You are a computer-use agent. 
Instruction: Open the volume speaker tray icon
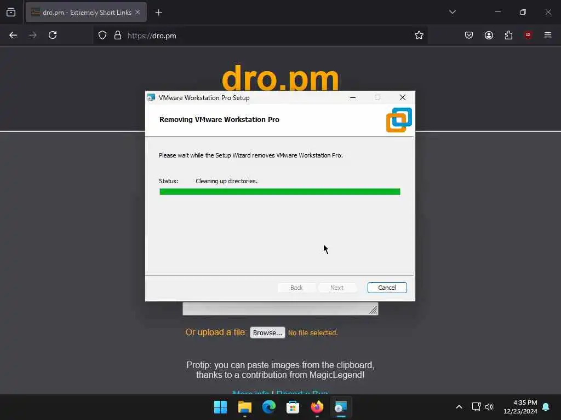click(489, 407)
